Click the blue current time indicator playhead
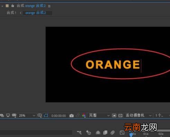The image size is (170, 137). 131,135
